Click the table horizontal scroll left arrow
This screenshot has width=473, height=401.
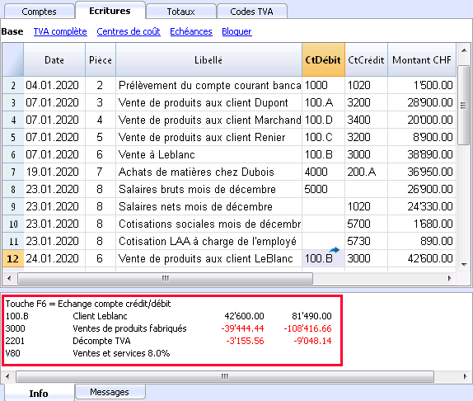tap(9, 278)
